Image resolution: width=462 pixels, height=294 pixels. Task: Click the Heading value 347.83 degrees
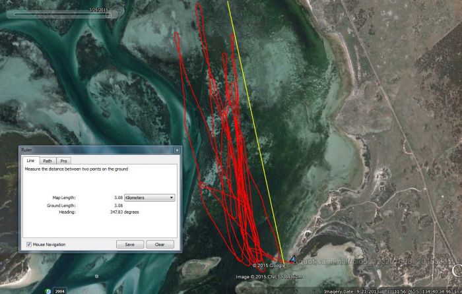[x=125, y=212]
